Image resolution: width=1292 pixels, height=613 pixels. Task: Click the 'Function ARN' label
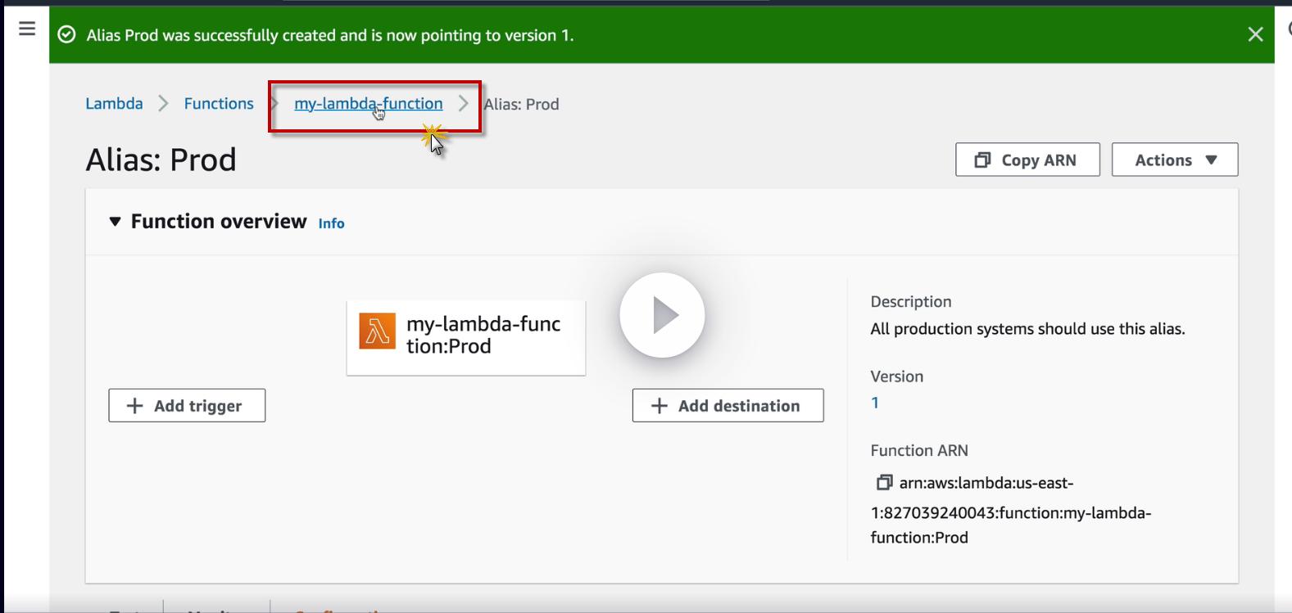pyautogui.click(x=919, y=450)
